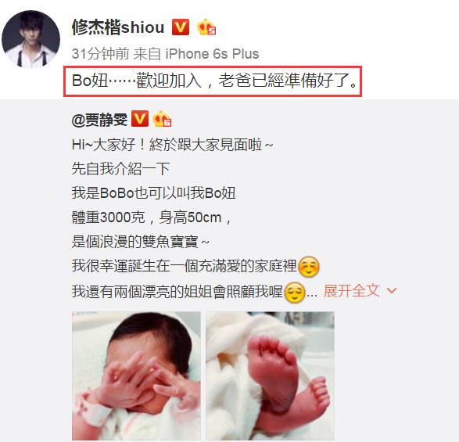Open the 修杰楷shiou username link
The image size is (459, 442).
(x=117, y=27)
